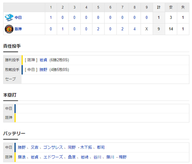This screenshot has height=164, width=192.
Task: Open winning pitcher 岩貞 player link
Action: point(43,60)
